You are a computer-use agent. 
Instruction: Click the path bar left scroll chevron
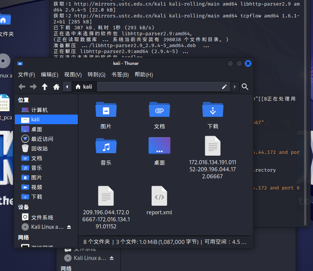click(67, 87)
